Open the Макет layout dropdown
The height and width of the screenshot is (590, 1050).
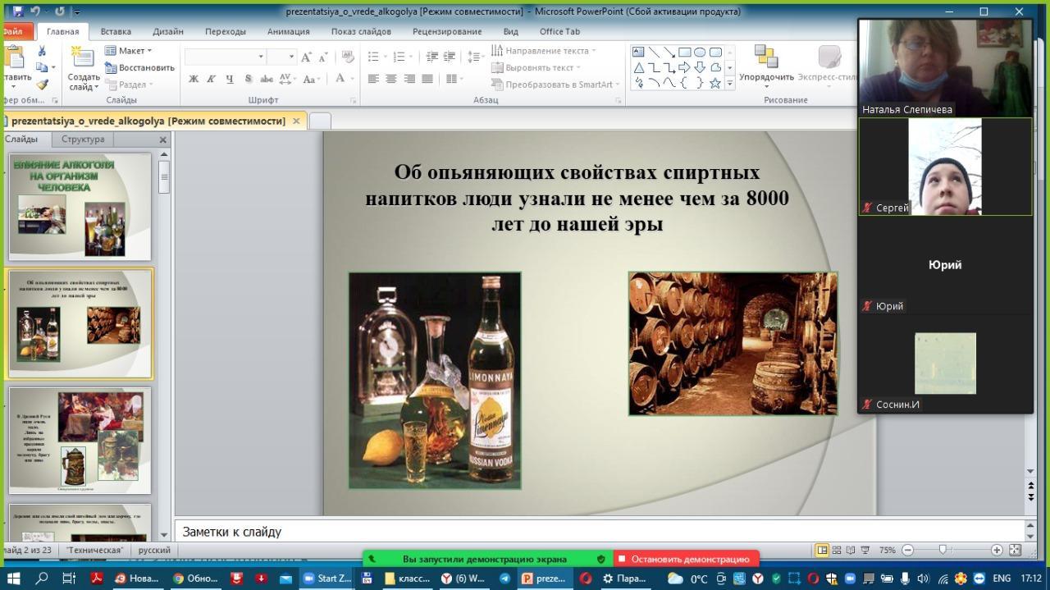[129, 51]
